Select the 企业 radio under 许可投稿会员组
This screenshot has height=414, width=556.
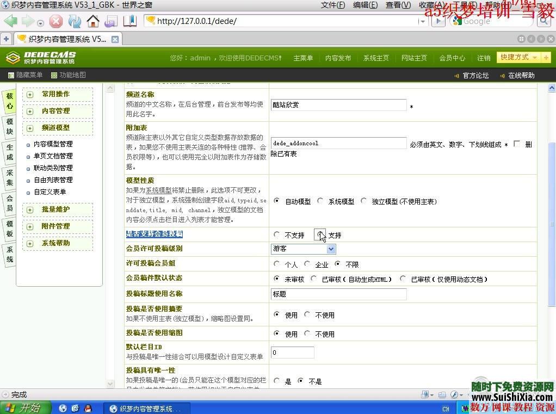point(308,264)
